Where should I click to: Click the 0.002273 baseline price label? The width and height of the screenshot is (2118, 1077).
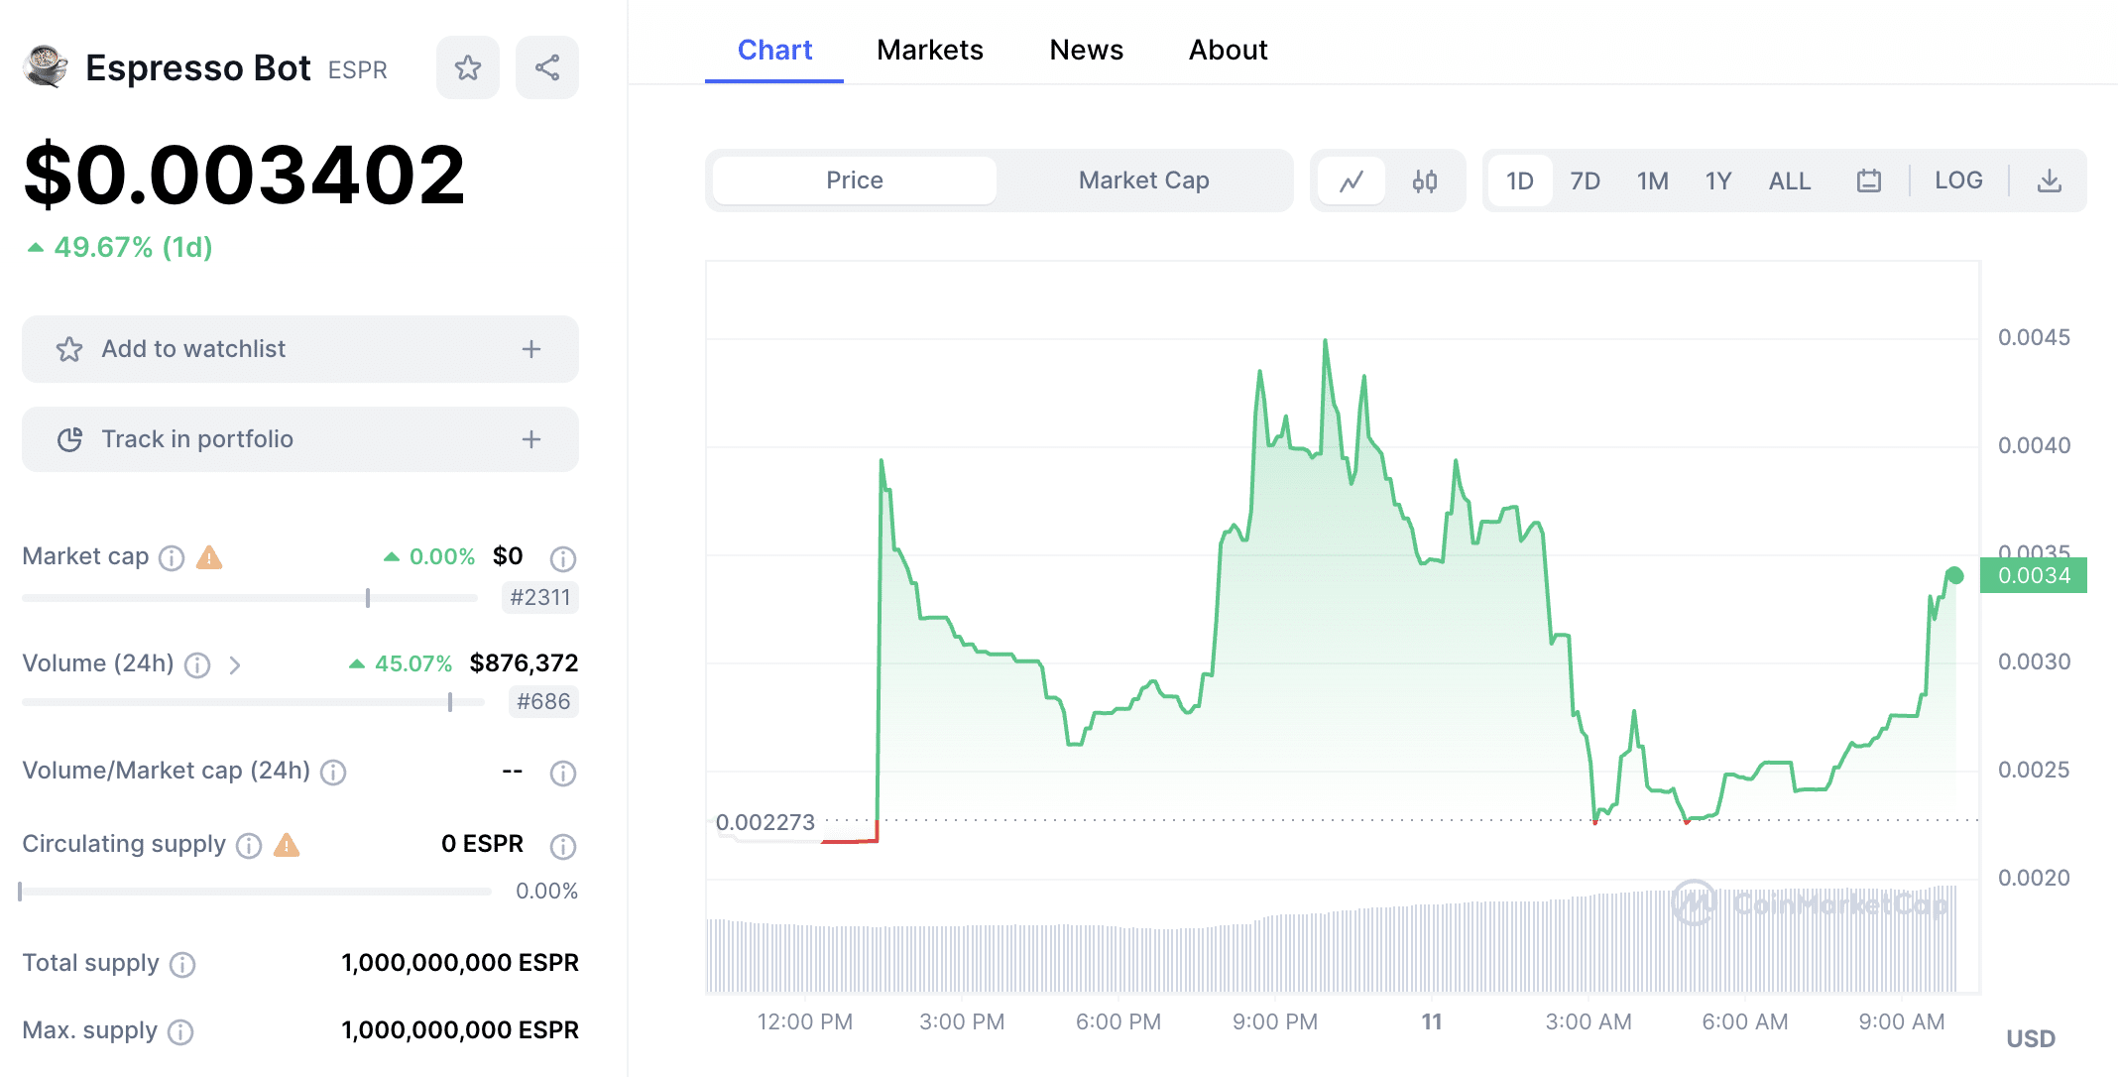765,823
